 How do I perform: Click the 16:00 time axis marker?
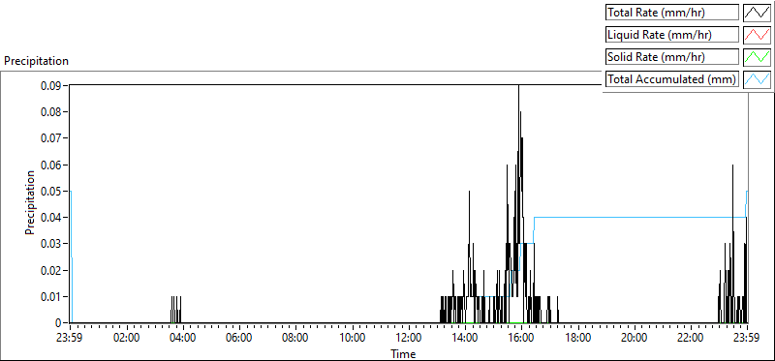coord(521,339)
